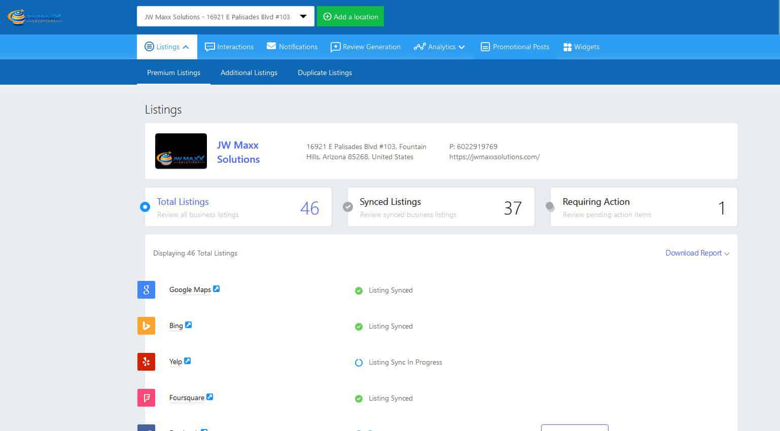Click the Widgets grid icon
Screen dimensions: 780x431
[x=568, y=47]
